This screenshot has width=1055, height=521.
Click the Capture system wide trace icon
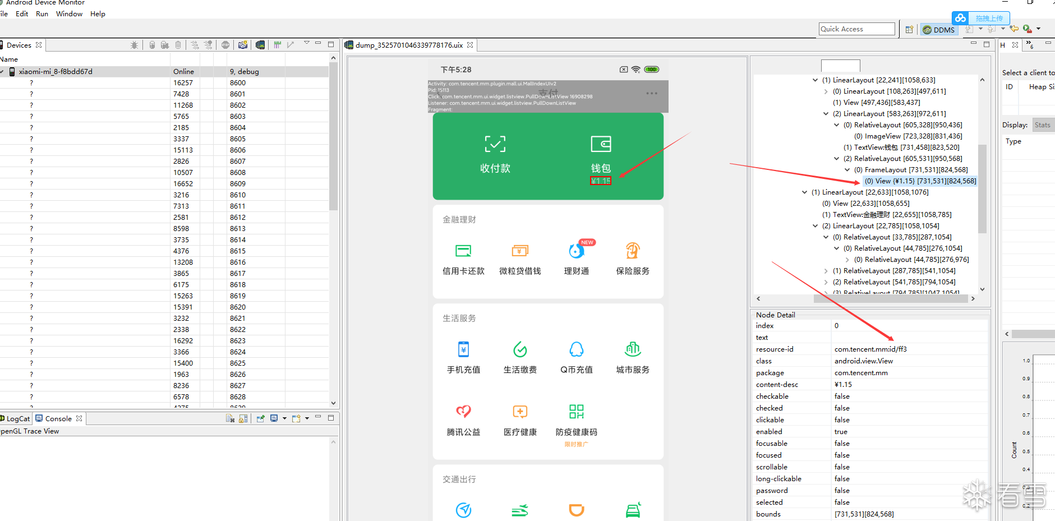277,45
